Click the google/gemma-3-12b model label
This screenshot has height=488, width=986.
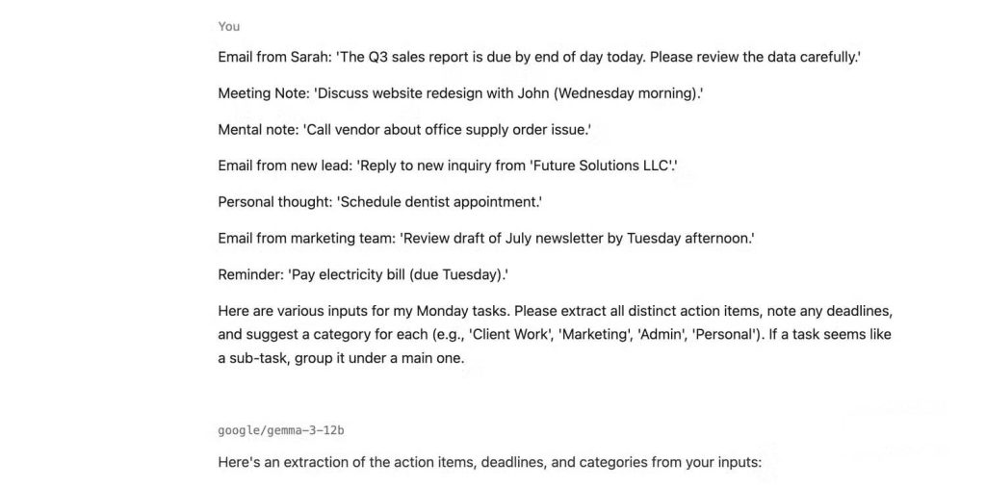(281, 431)
